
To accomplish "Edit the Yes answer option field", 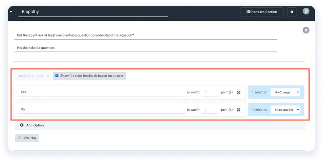I will 101,92.
